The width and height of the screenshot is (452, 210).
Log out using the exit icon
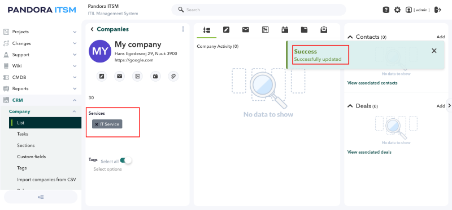pyautogui.click(x=437, y=10)
